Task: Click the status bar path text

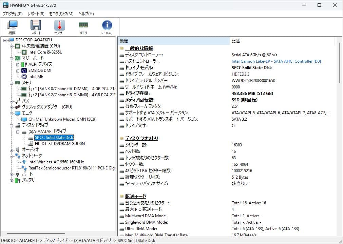Action: point(78,241)
